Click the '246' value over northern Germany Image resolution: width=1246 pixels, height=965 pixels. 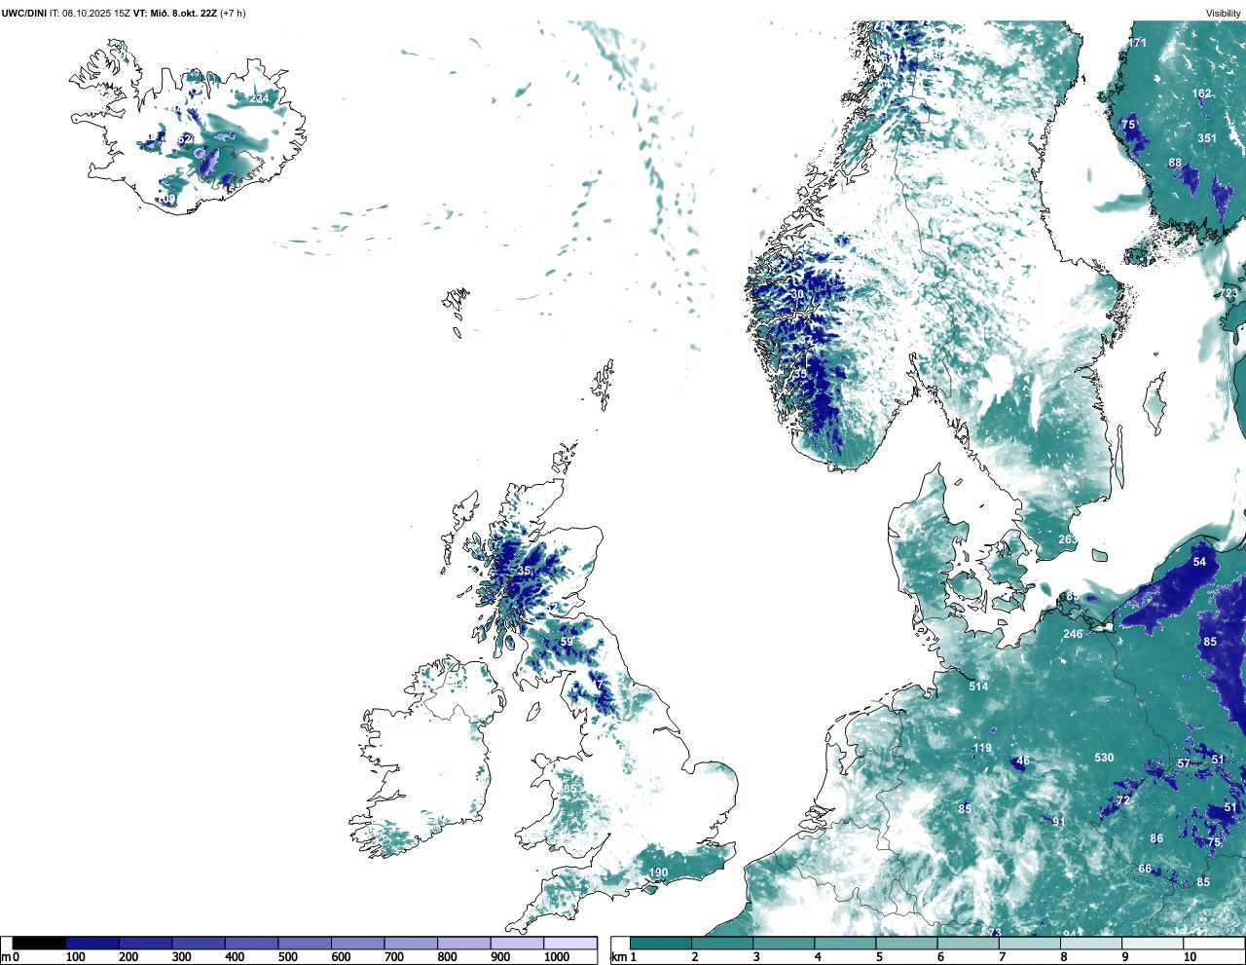[1073, 634]
